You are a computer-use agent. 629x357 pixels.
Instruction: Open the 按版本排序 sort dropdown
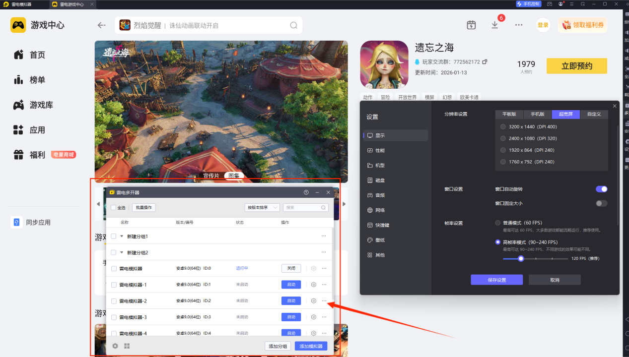tap(262, 207)
